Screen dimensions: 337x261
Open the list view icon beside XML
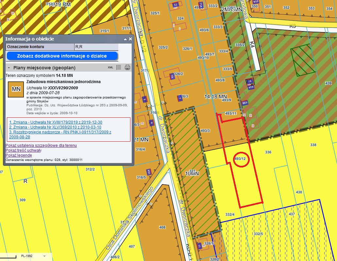click(x=119, y=67)
